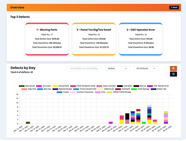Toggle INSIDE Profile Damage legend item
Image resolution: width=186 pixels, height=141 pixels.
119,92
